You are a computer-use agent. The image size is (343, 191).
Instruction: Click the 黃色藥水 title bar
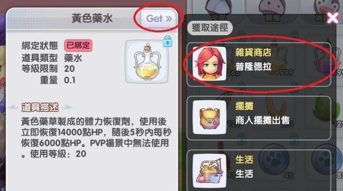point(92,19)
